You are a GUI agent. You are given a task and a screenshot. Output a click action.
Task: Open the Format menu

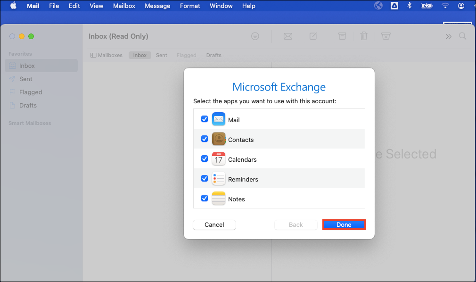pos(190,6)
